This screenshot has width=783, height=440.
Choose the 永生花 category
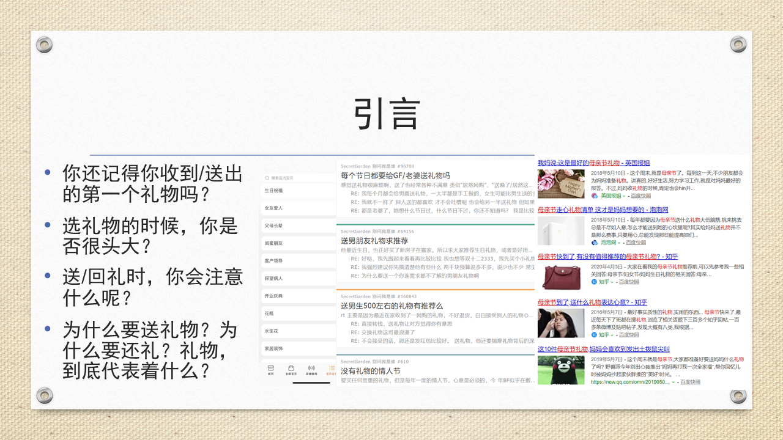[299, 331]
